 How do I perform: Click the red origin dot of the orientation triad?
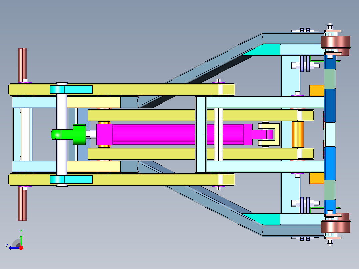pos(21,248)
